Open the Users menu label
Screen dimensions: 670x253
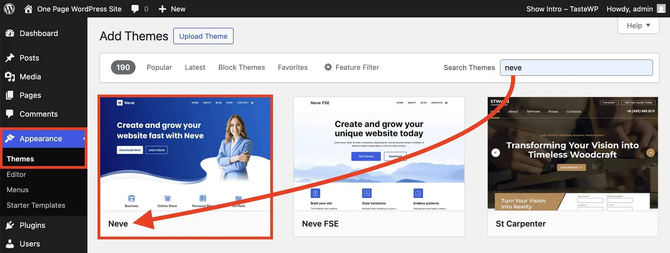(30, 244)
